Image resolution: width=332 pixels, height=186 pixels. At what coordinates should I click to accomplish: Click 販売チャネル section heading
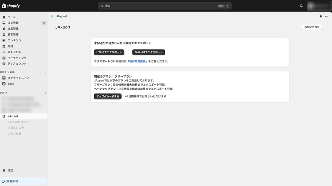7,72
